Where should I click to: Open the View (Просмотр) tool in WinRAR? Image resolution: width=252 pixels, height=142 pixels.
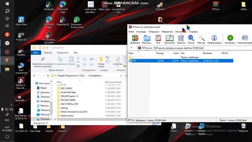[169, 39]
